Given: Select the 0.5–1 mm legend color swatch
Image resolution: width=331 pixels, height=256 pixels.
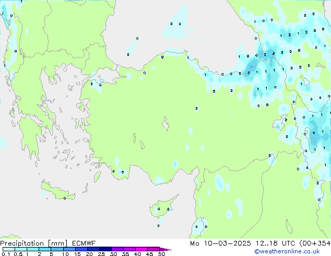Looking at the screenshot, I should tap(21, 249).
